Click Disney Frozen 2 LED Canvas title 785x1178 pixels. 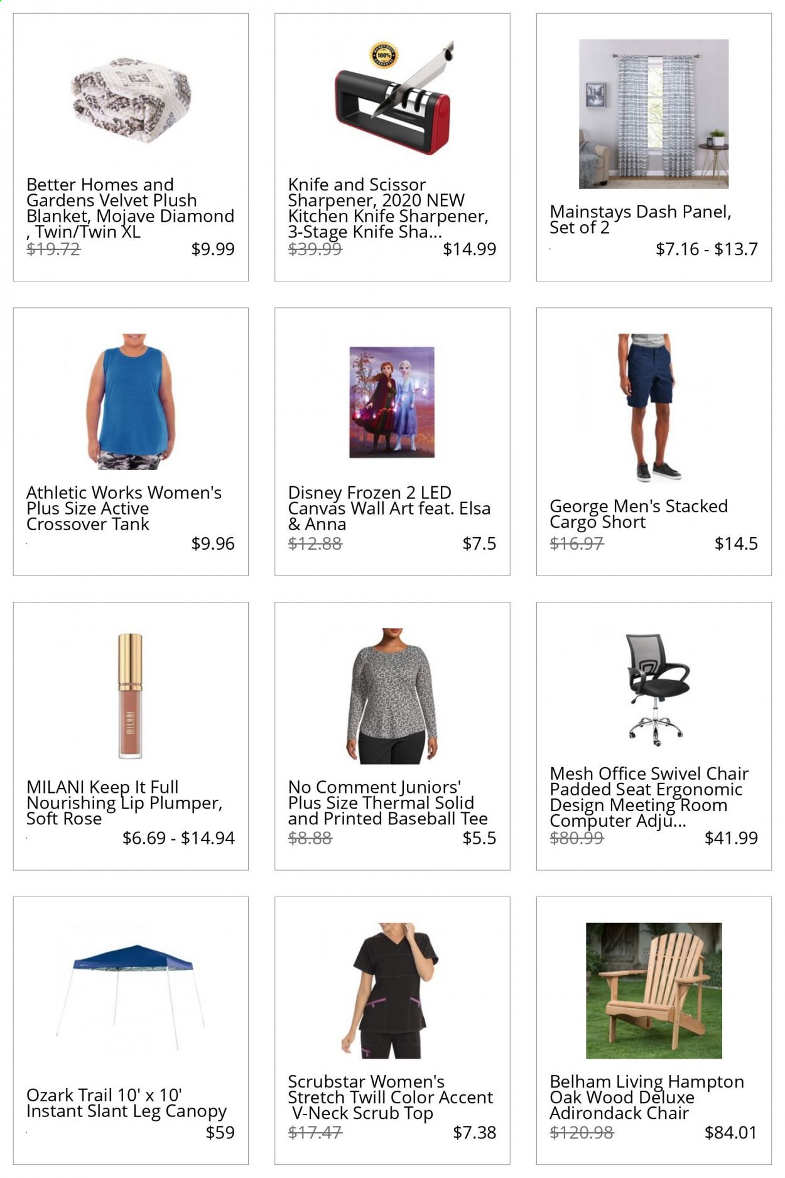pyautogui.click(x=389, y=508)
